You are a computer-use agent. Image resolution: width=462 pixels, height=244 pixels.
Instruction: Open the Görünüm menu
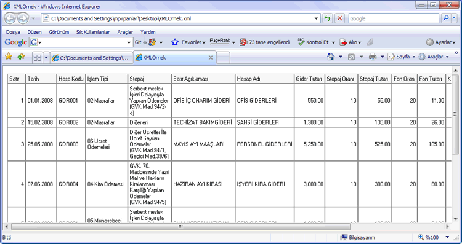coord(59,32)
